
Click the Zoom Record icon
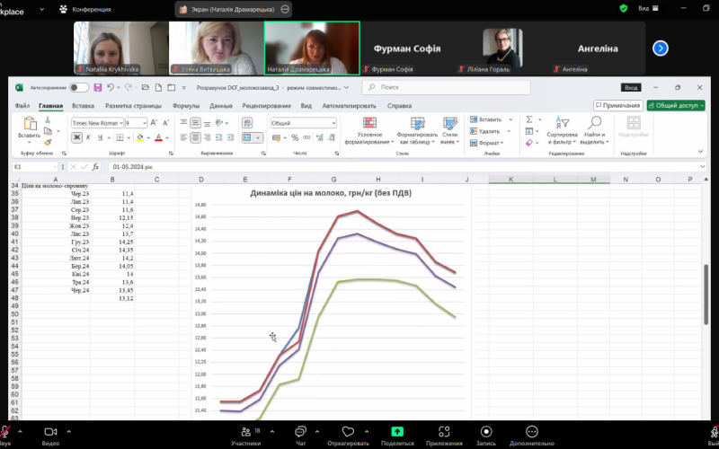[486, 432]
